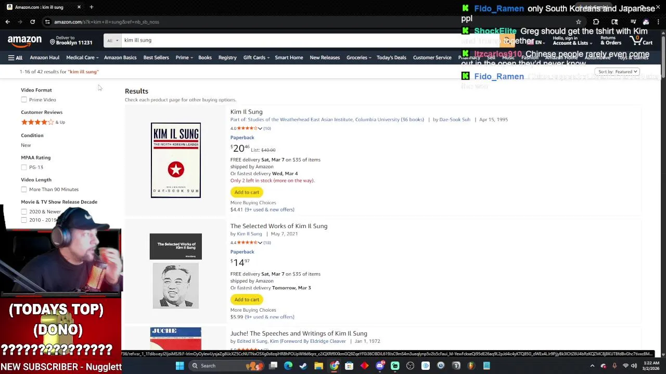The width and height of the screenshot is (666, 374).
Task: Open the shopping Cart
Action: tap(642, 41)
